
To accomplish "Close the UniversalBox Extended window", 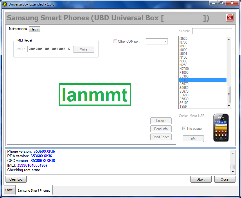I will point(232,3).
